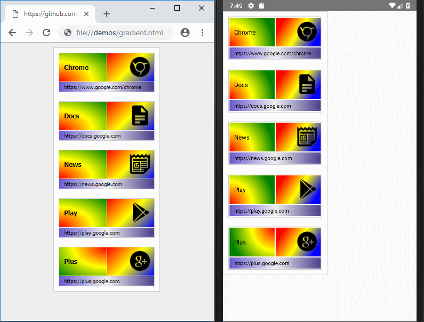Click the browser forward arrow

click(29, 33)
